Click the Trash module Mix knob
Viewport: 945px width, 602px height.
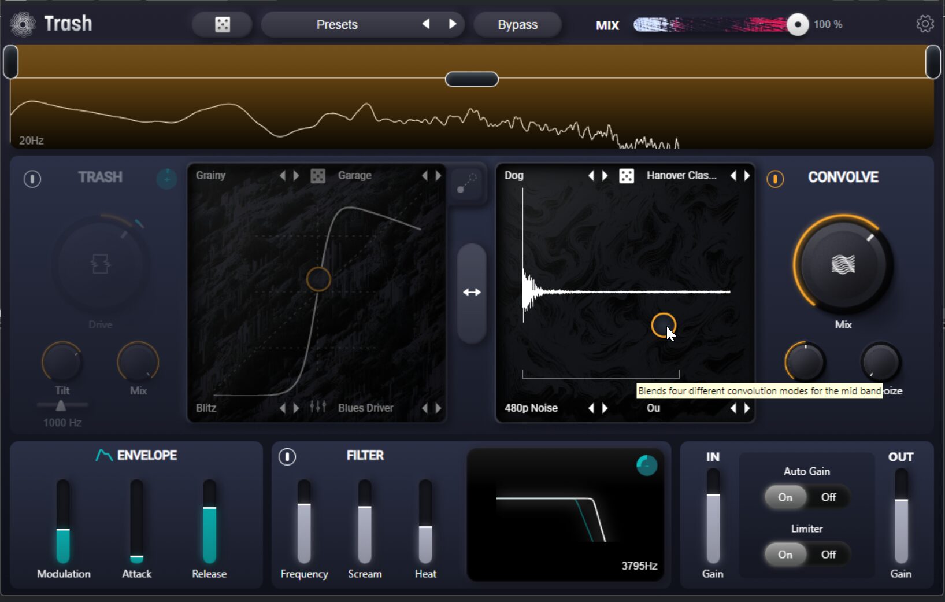pos(138,362)
